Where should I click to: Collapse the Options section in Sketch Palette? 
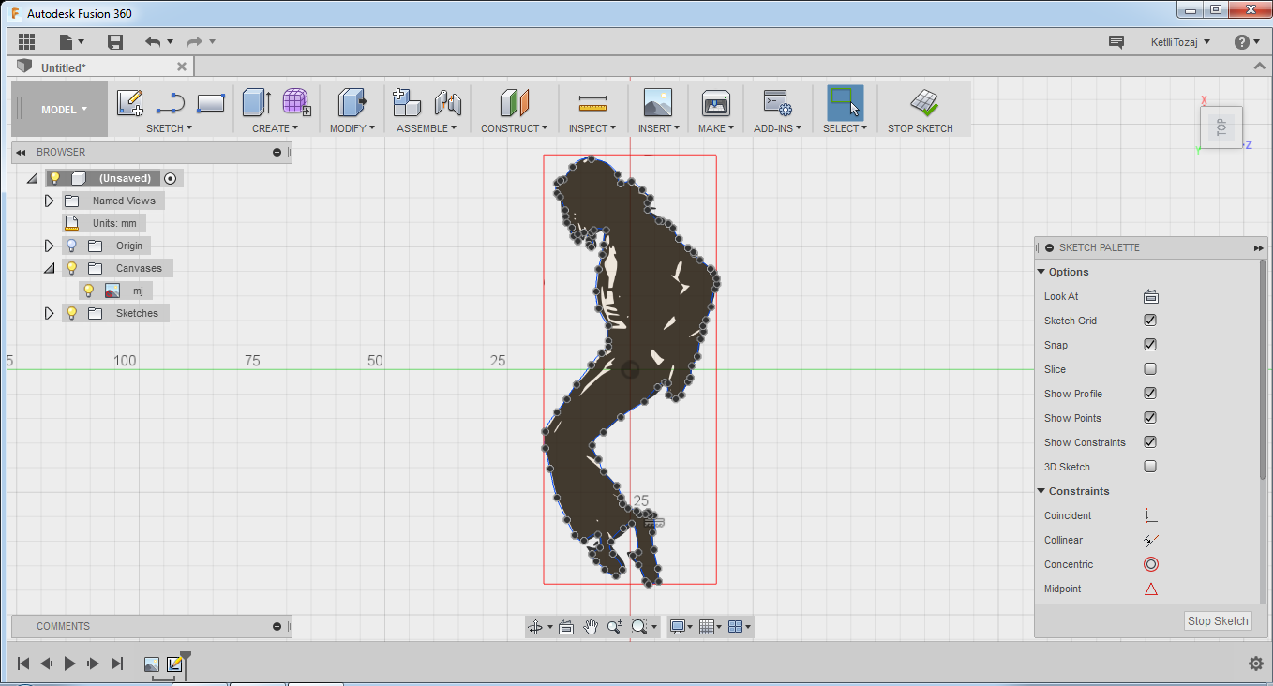(1041, 272)
